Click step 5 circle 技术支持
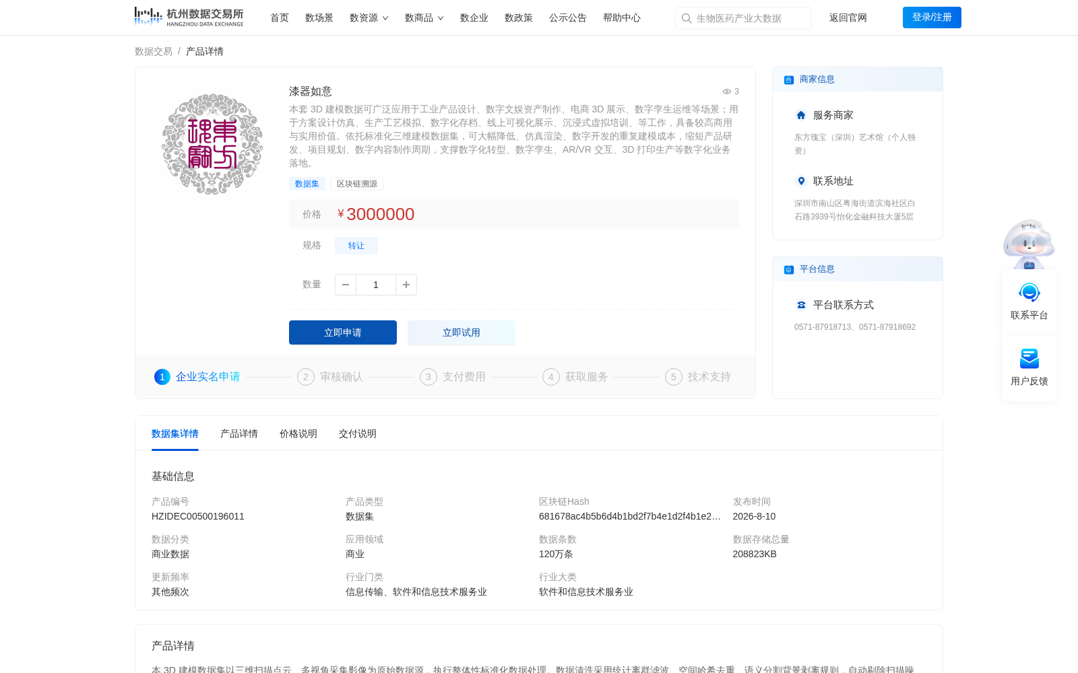 tap(674, 377)
